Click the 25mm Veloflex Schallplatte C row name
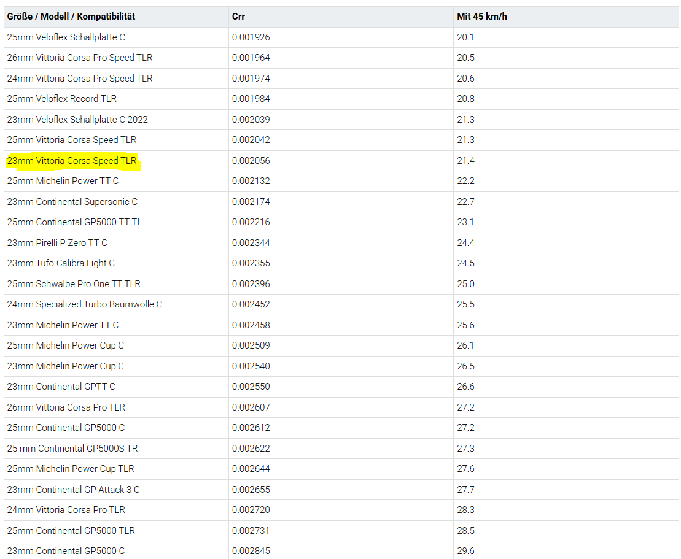This screenshot has width=681, height=559. [x=66, y=37]
